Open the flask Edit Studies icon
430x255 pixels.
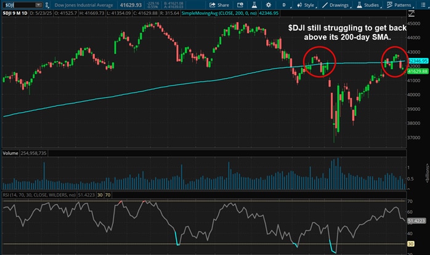point(254,5)
